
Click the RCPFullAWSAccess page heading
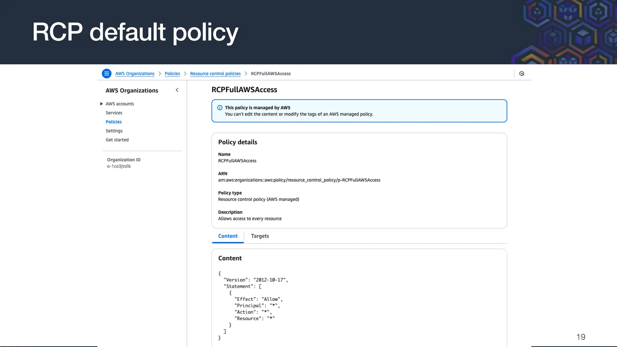click(244, 89)
